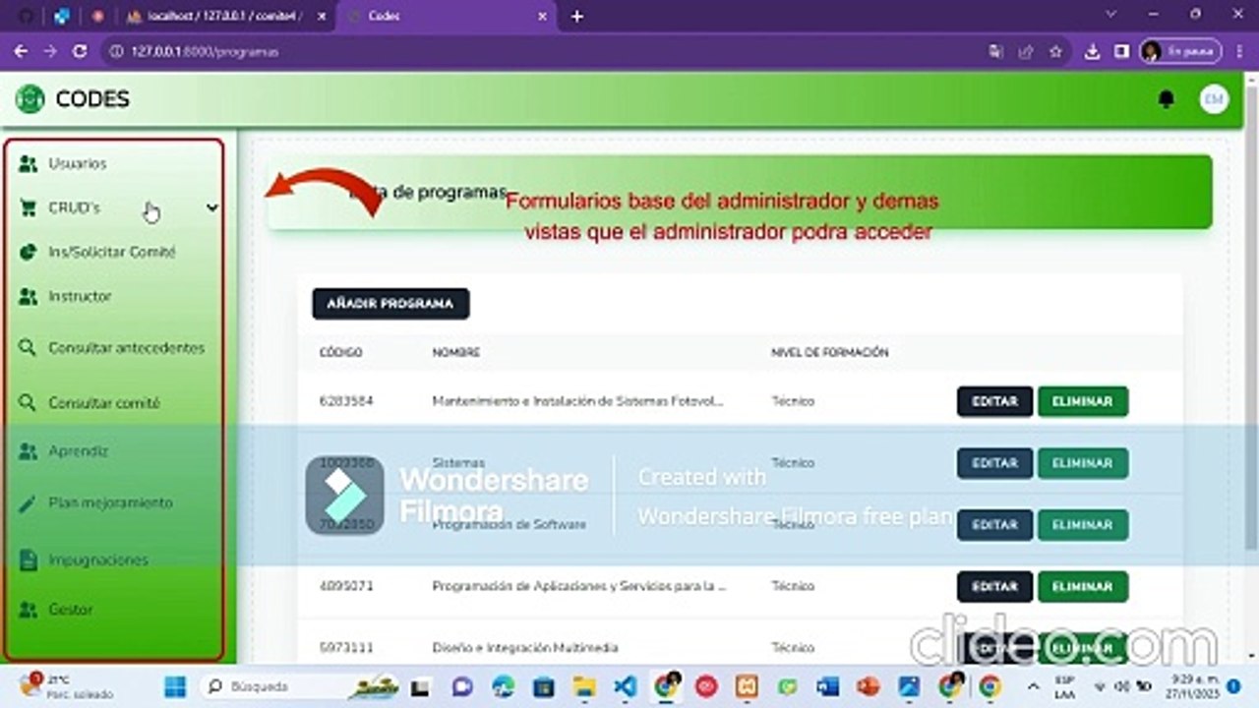
Task: Click the magnifier icon for Consultar comité
Action: tap(28, 403)
